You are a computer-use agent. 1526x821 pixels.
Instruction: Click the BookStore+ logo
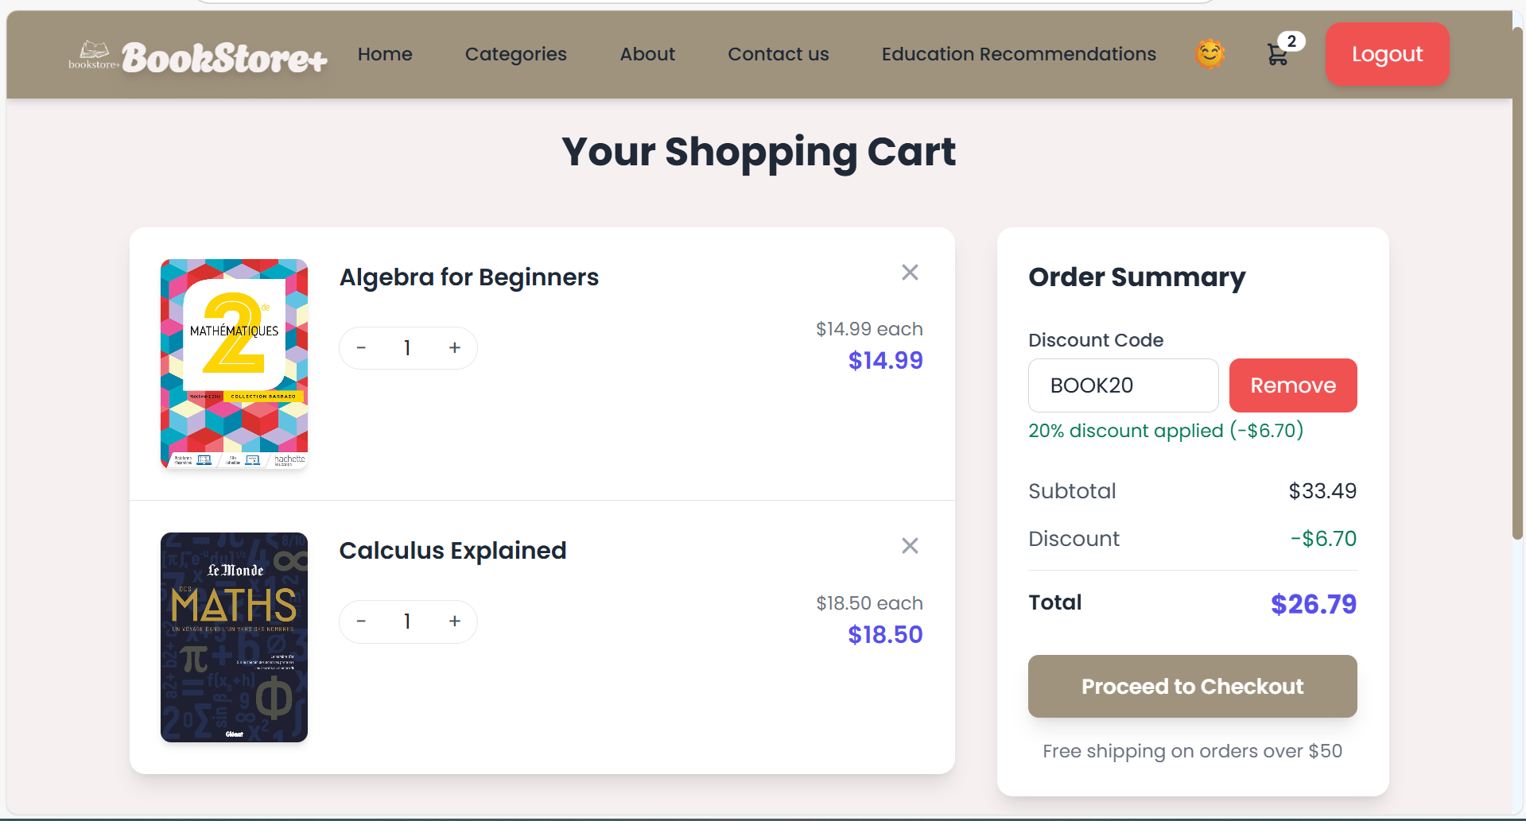coord(198,56)
